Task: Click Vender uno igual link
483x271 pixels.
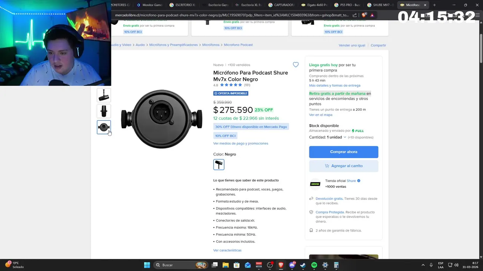Action: click(x=352, y=45)
